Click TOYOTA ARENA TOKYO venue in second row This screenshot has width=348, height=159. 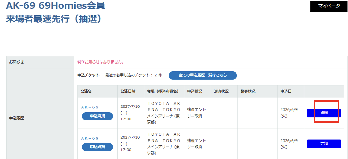pos(164,144)
